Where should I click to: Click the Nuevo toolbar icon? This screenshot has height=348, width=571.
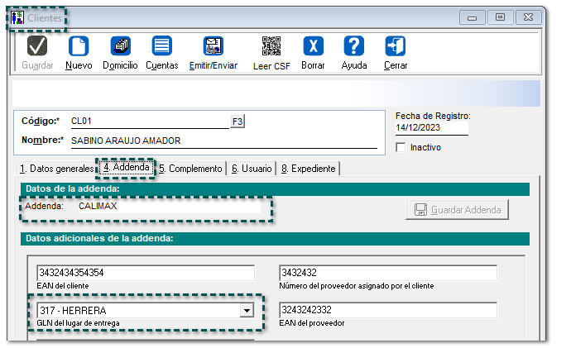[x=78, y=47]
